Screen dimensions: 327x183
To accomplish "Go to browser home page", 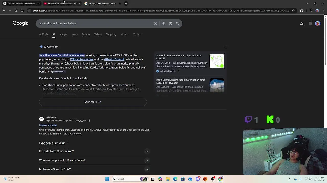I will [x=22, y=11].
